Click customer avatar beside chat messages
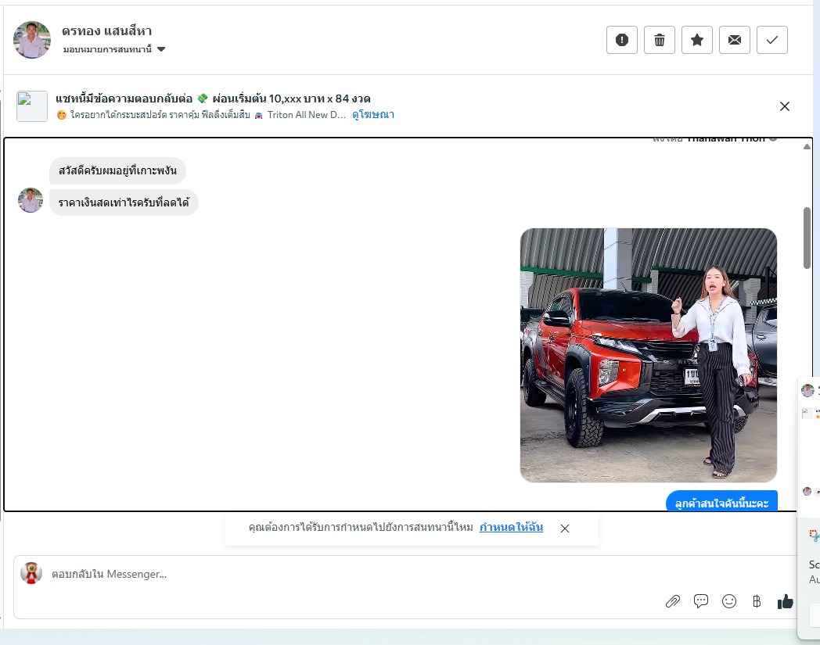 coord(31,200)
